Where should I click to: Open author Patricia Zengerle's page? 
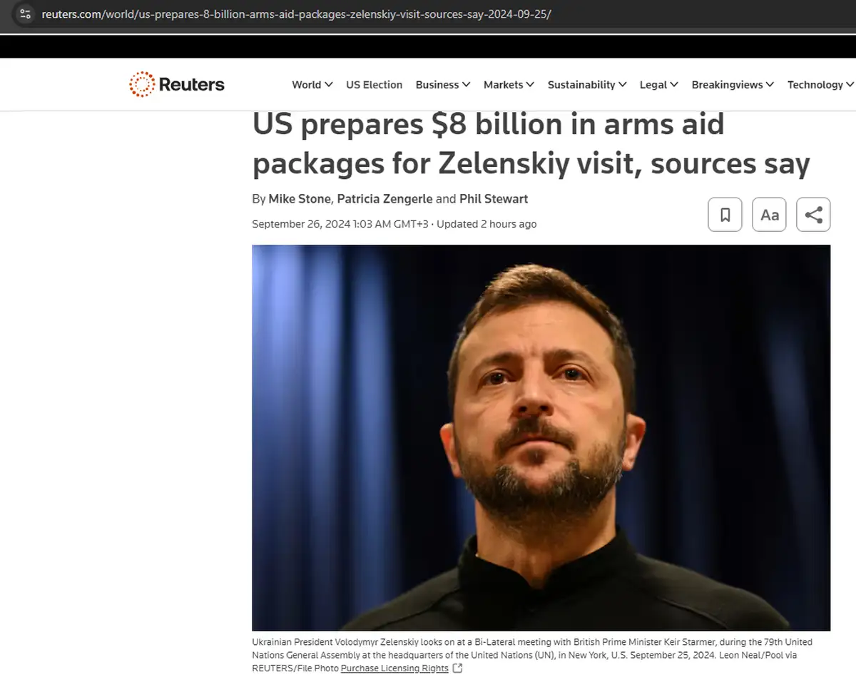pos(384,199)
